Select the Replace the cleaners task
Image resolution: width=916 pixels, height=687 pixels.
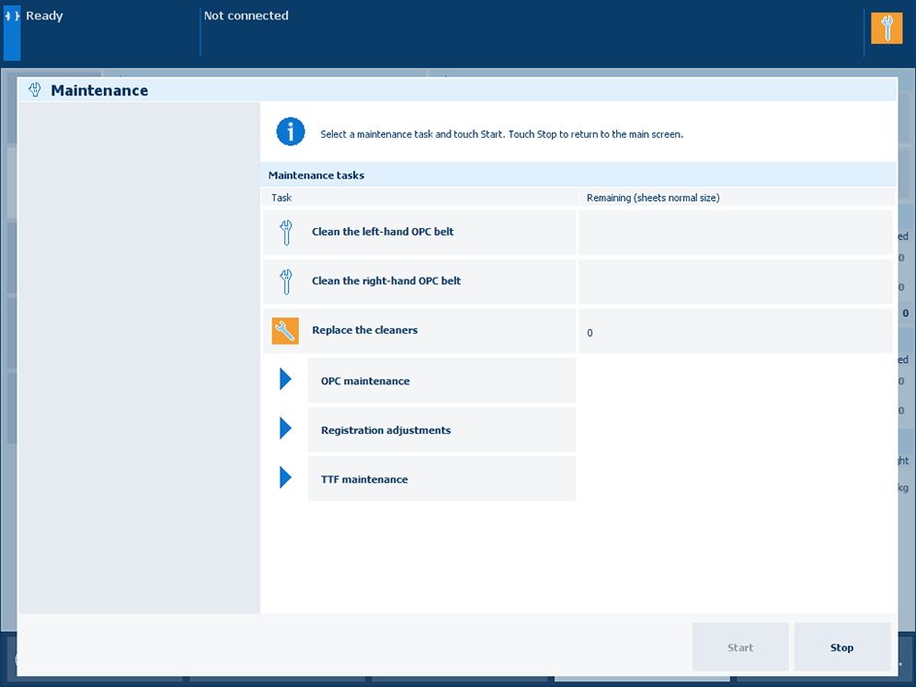tap(365, 331)
